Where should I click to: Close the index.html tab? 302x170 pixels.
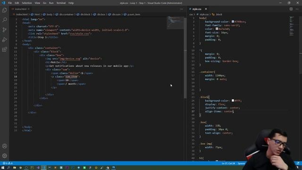coord(28,9)
